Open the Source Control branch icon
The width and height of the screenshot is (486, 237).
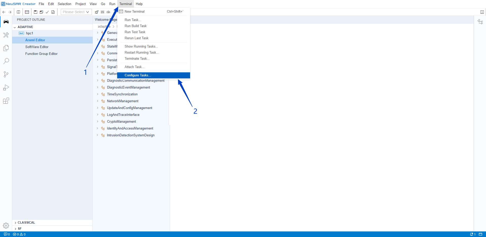coord(6,74)
